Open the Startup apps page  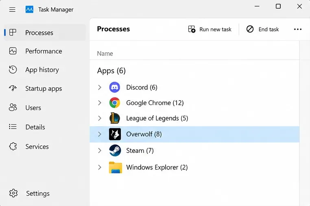45,88
